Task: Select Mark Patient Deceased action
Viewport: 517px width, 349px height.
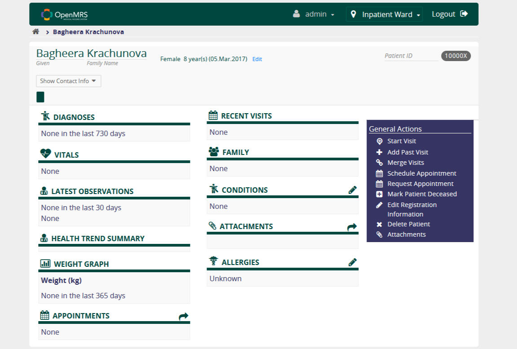Action: 422,194
